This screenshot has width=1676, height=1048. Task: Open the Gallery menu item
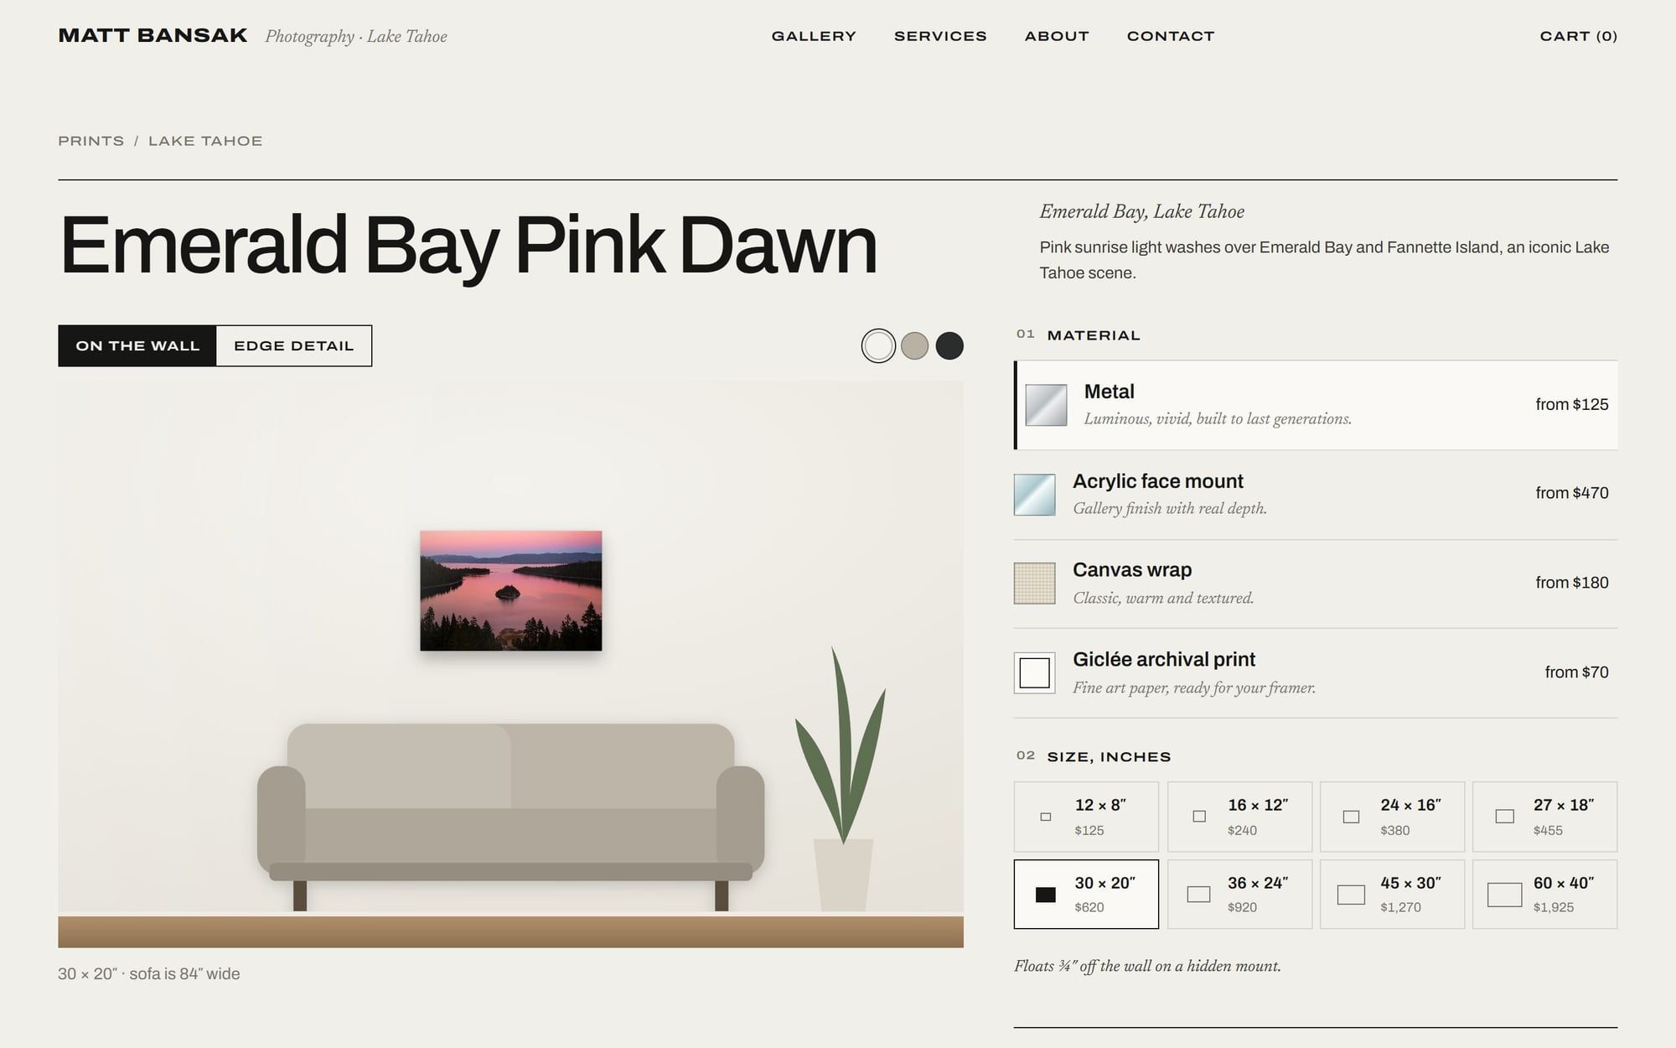click(x=814, y=36)
